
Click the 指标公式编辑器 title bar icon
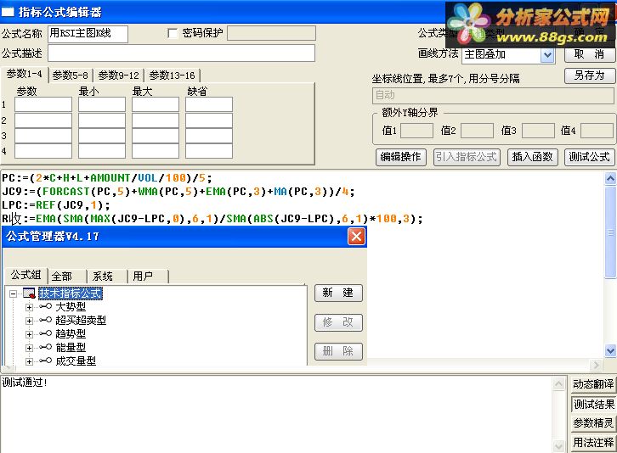click(x=7, y=12)
